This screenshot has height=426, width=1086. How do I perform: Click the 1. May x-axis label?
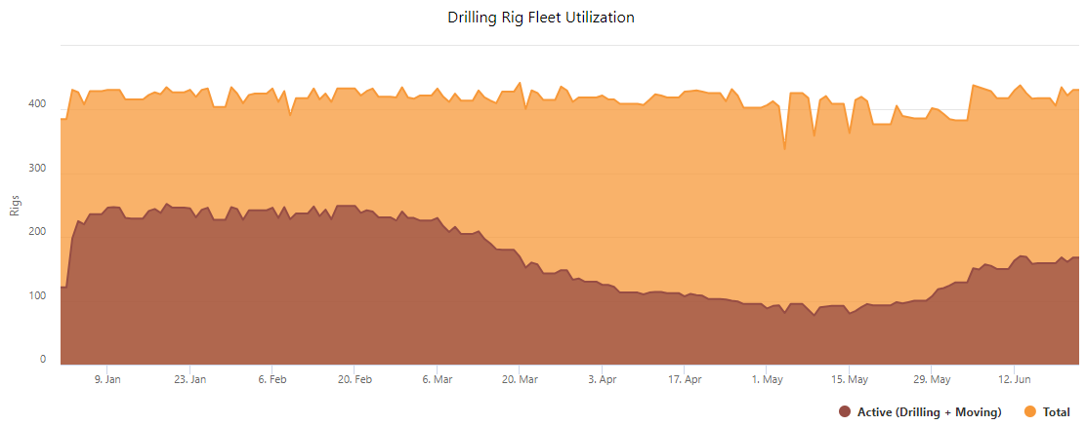click(x=767, y=379)
